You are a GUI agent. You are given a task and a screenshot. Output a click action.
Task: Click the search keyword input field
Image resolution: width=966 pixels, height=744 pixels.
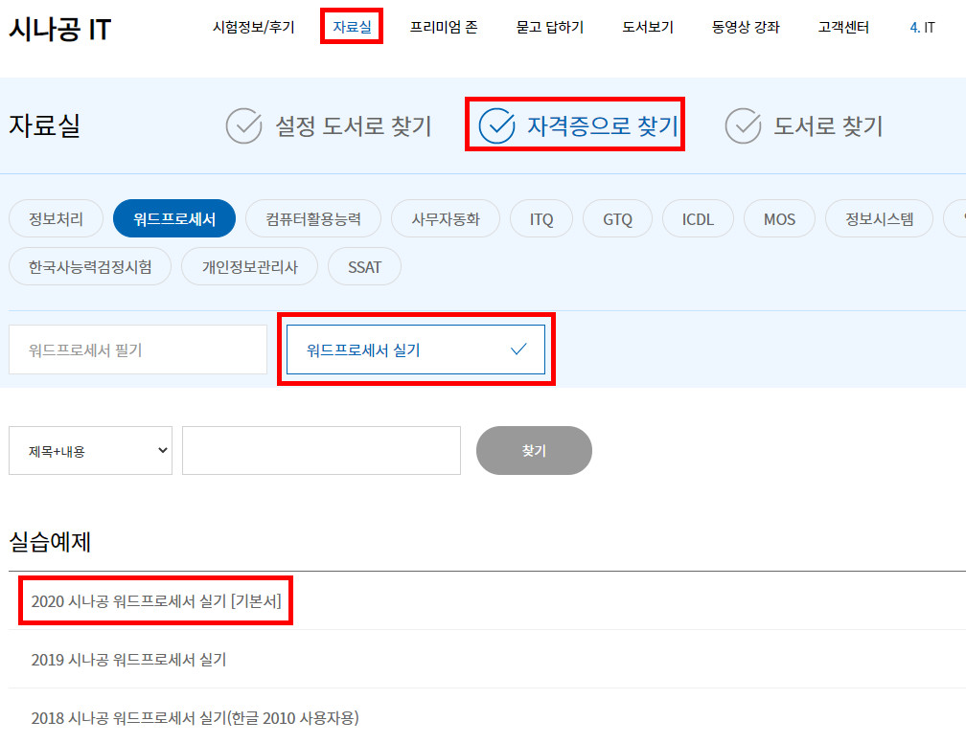[322, 450]
